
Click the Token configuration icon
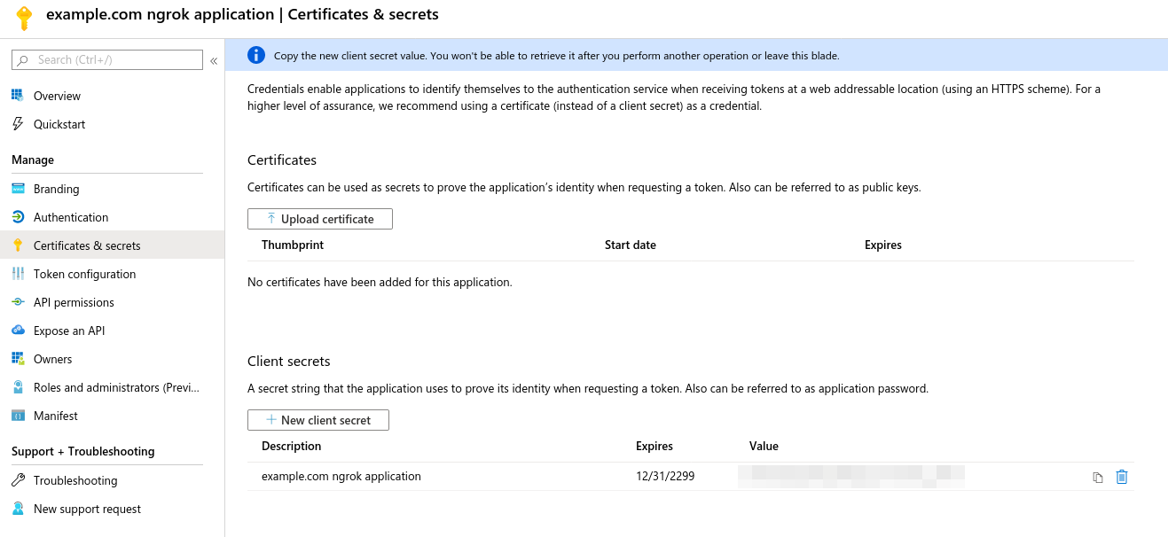pyautogui.click(x=18, y=274)
